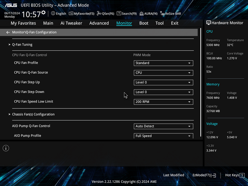Click the English language label
Image resolution: width=248 pixels, height=186 pixels.
[x=61, y=14]
